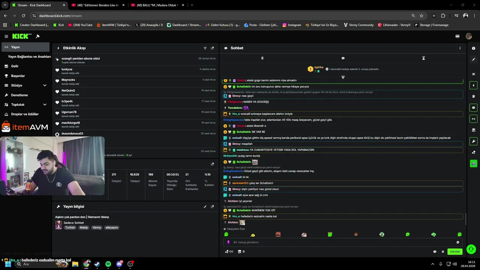Screen dimensions: 480x270
Task: Open the filter icon in Etkinlik Akışı
Action: point(205,48)
